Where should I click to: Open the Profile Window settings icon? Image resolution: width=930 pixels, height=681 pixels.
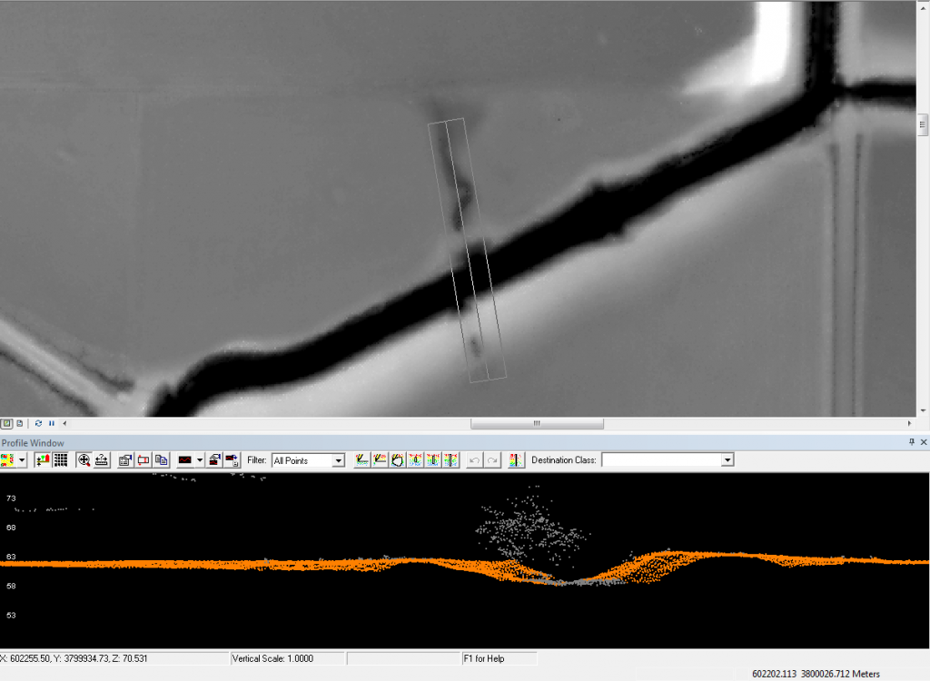124,459
